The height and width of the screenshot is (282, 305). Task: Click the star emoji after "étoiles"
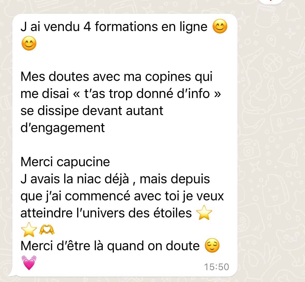204,213
